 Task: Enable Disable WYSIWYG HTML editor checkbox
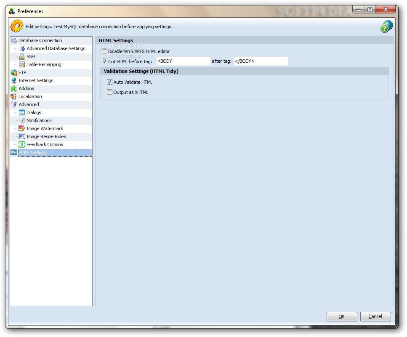[x=105, y=51]
